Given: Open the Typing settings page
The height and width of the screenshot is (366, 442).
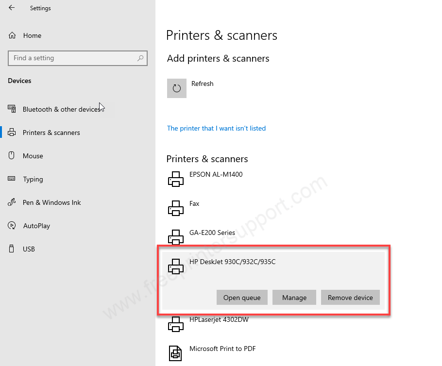Looking at the screenshot, I should tap(33, 179).
